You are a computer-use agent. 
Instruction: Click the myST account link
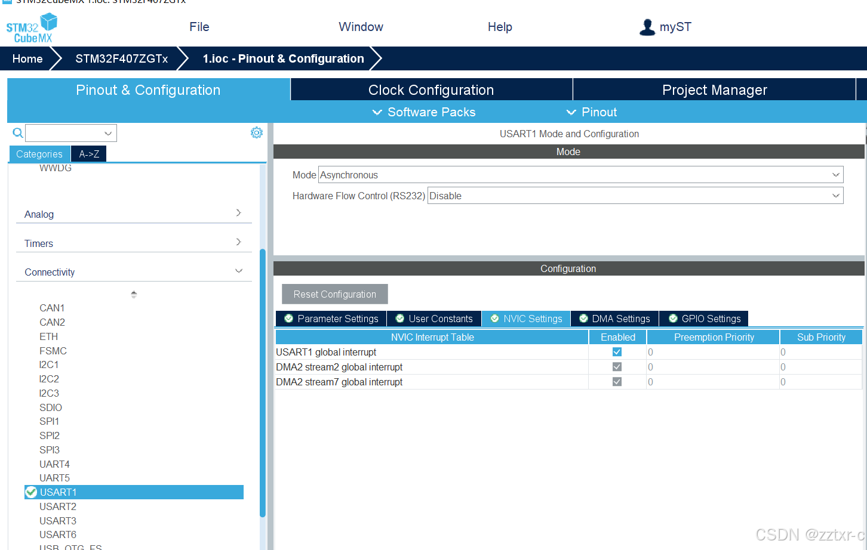point(675,27)
